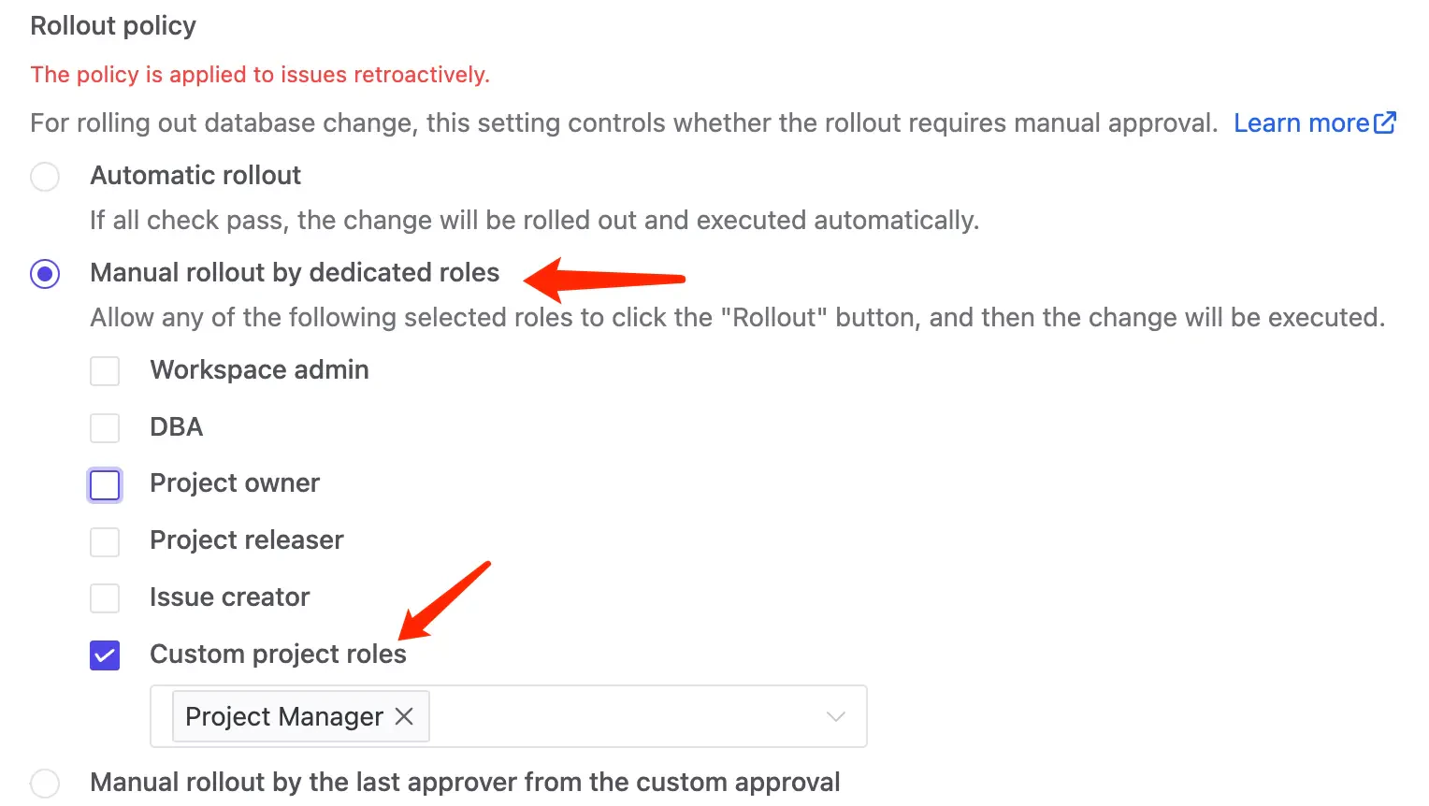Enable the DBA role checkbox

105,427
